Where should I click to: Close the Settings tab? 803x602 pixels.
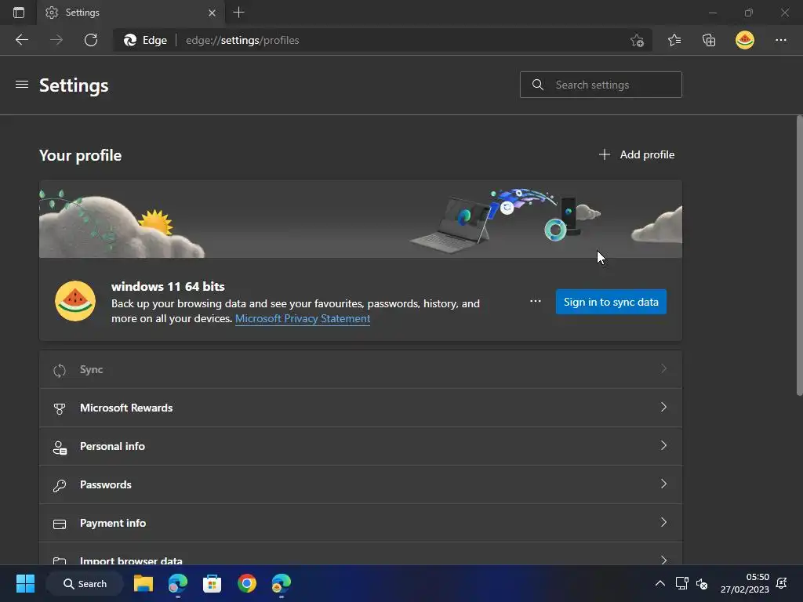212,13
